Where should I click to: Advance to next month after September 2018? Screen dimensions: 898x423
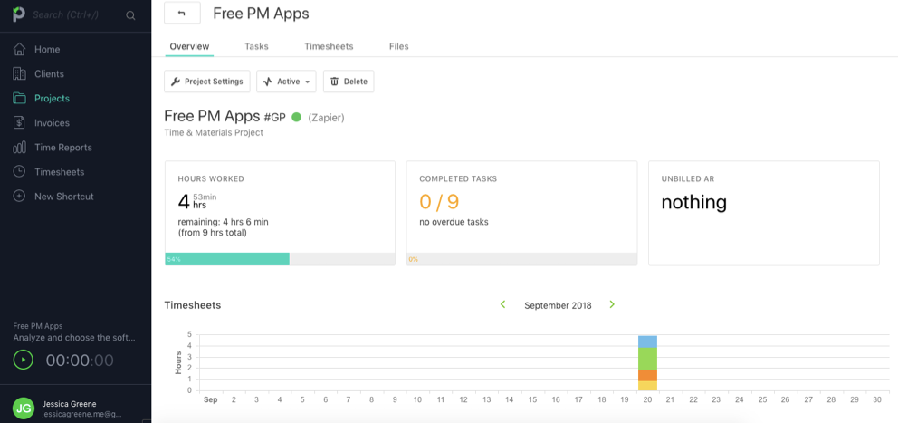pos(612,305)
